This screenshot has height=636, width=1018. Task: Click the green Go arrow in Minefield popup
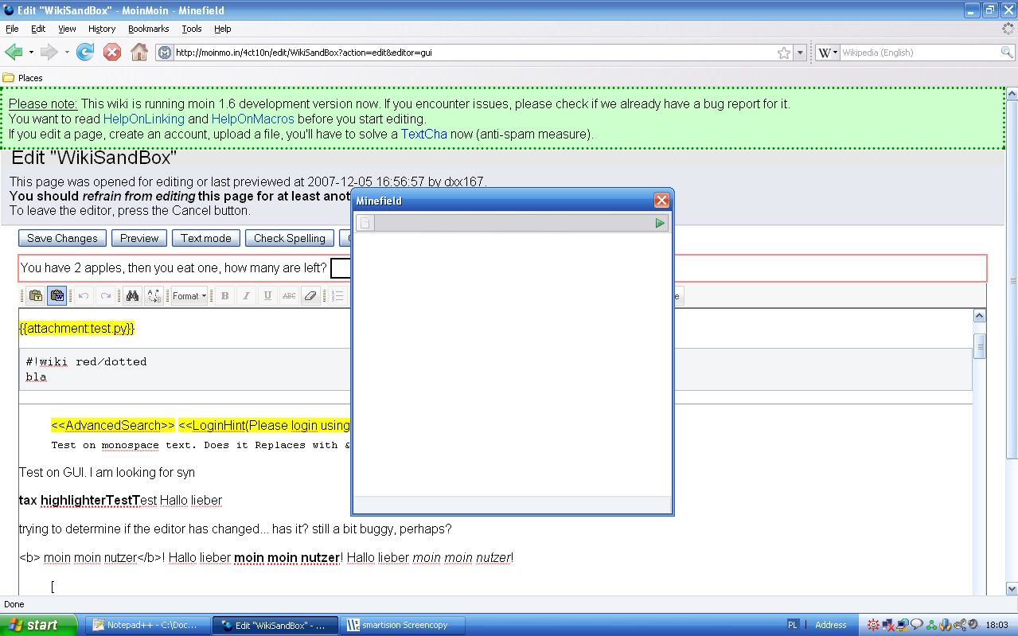[x=660, y=224]
